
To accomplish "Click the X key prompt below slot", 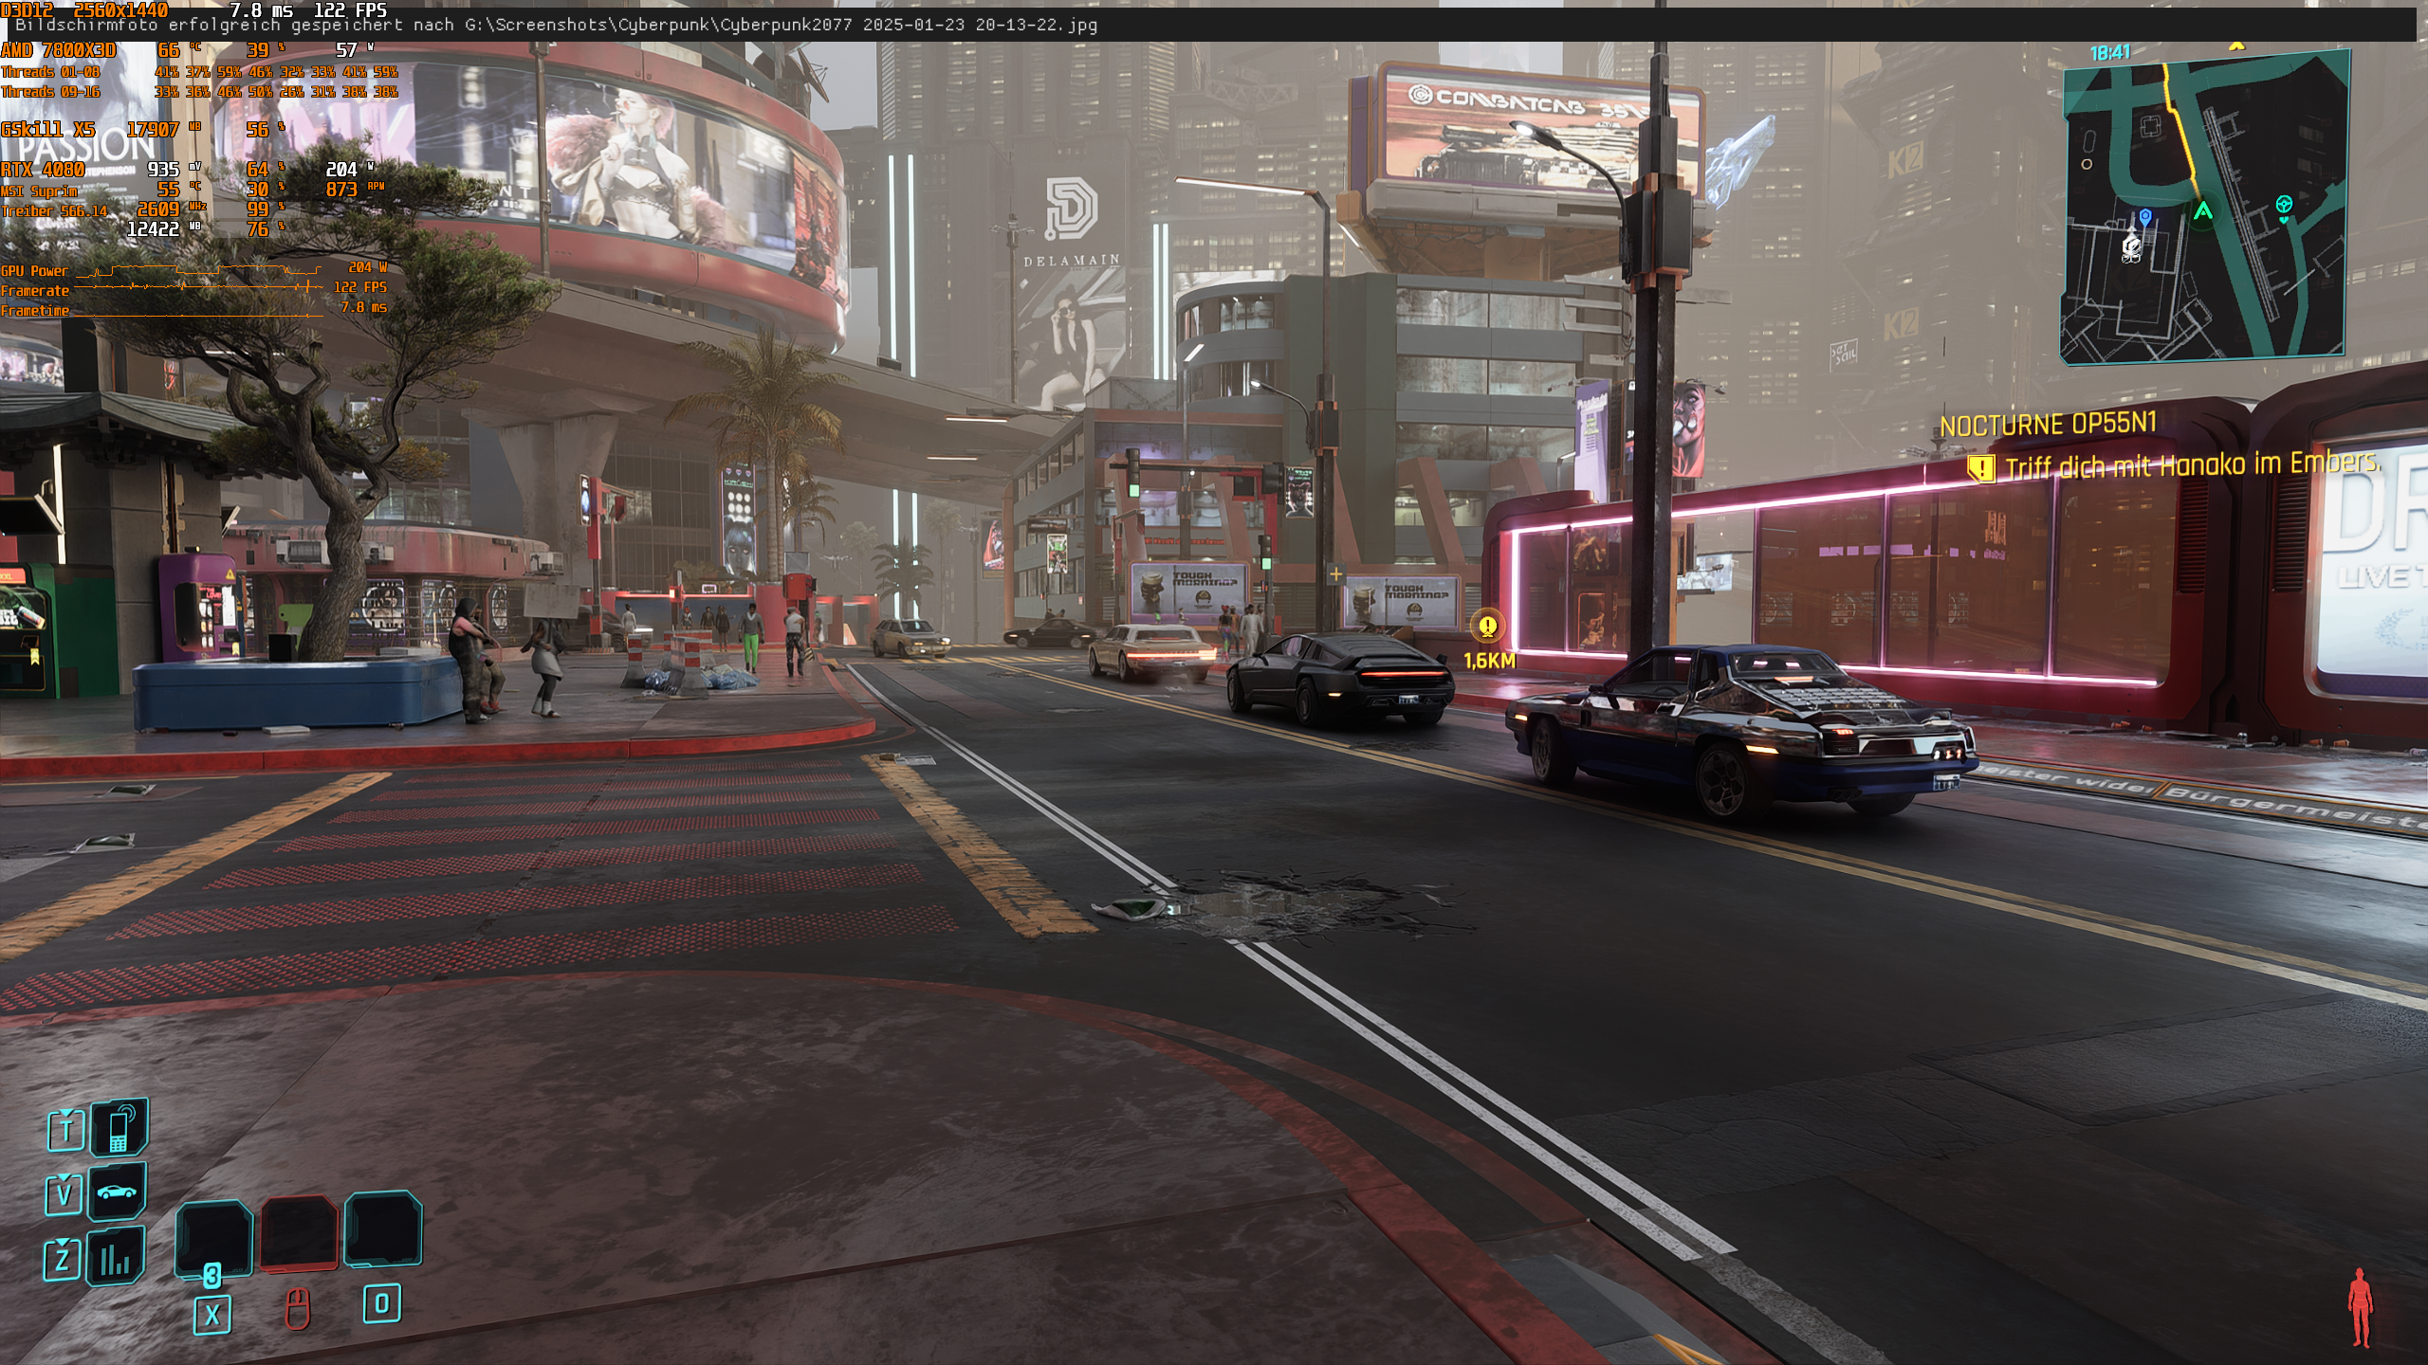I will point(212,1315).
